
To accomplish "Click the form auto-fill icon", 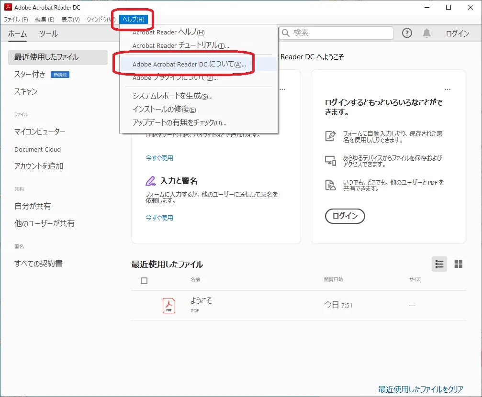I will click(x=330, y=136).
